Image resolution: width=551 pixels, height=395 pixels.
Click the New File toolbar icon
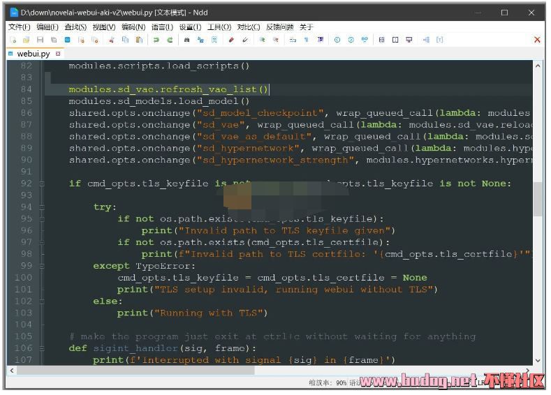point(13,40)
